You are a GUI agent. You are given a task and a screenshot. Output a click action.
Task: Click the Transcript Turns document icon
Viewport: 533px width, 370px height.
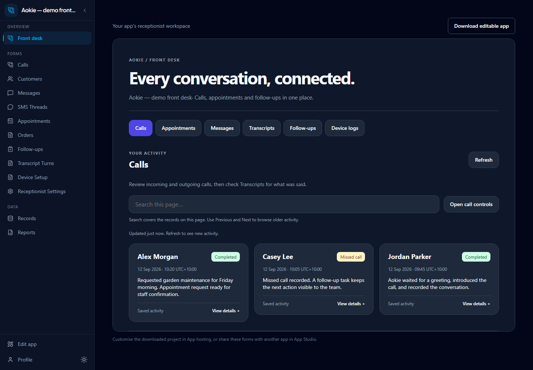click(x=10, y=163)
